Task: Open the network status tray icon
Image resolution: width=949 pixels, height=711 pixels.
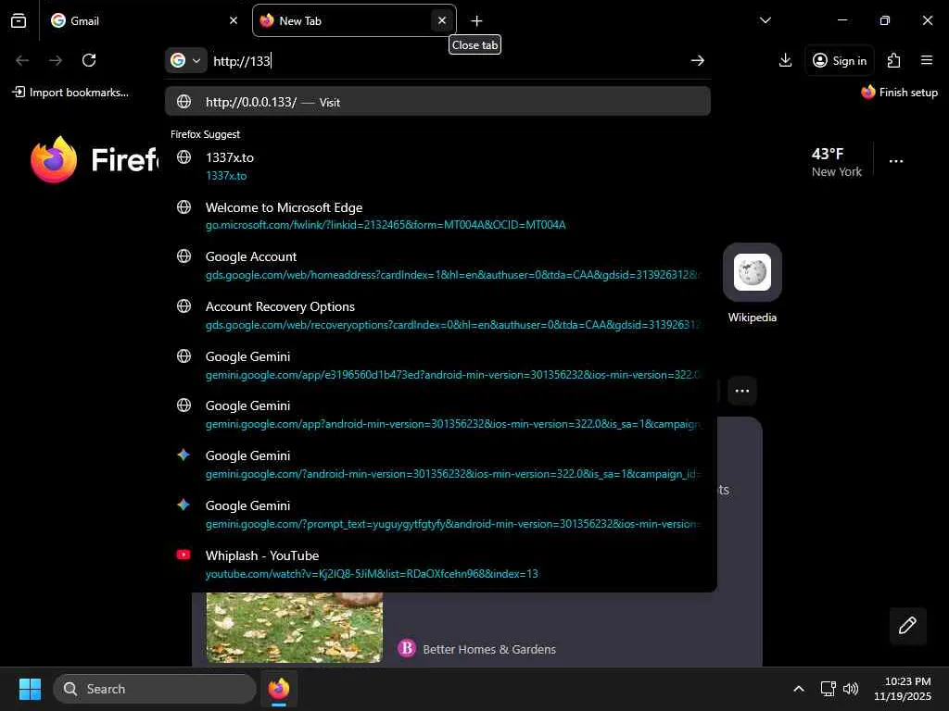Action: tap(828, 689)
